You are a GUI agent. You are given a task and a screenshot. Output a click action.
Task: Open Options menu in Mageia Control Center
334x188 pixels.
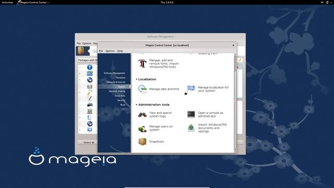click(110, 51)
